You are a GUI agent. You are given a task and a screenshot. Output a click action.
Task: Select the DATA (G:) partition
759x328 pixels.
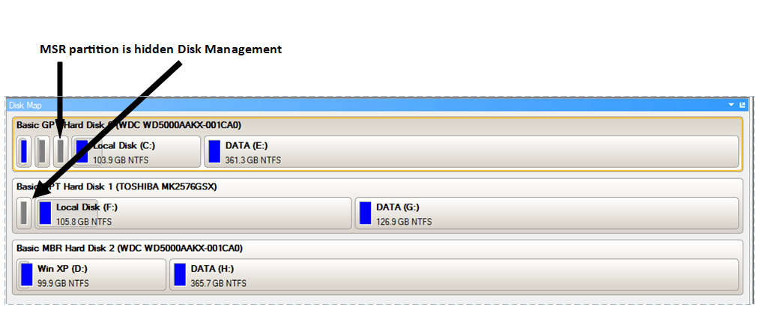tap(547, 213)
